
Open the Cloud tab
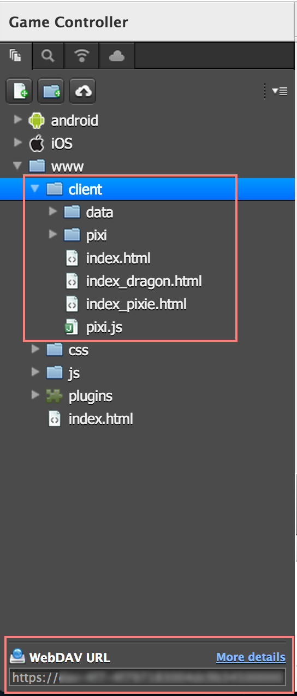[x=117, y=56]
